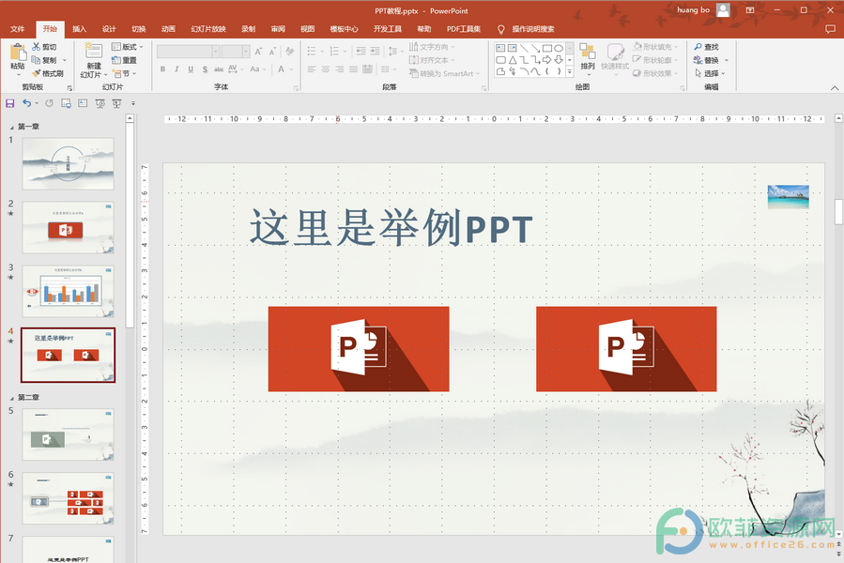
Task: Open the Layout (版式) dropdown
Action: [128, 47]
